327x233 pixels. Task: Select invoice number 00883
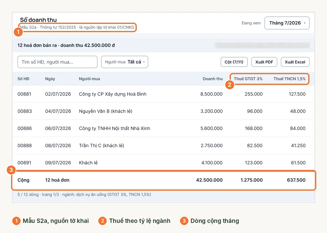pos(25,111)
